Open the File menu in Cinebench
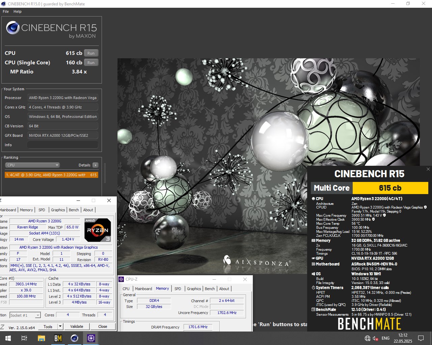This screenshot has width=432, height=345. point(6,11)
